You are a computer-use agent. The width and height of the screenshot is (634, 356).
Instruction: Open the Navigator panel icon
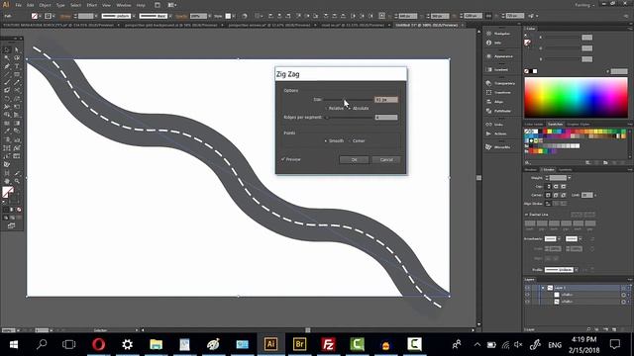(488, 34)
